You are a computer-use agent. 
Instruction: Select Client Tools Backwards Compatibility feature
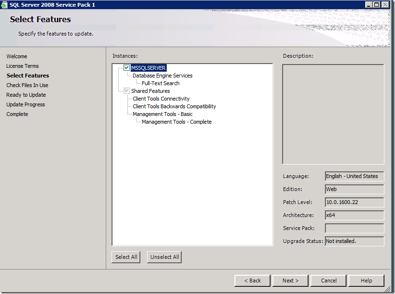point(174,106)
